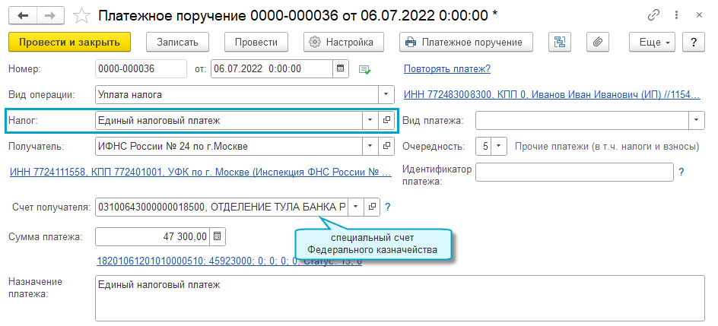The width and height of the screenshot is (718, 326).
Task: Open document structure/related documents icon
Action: [x=560, y=42]
